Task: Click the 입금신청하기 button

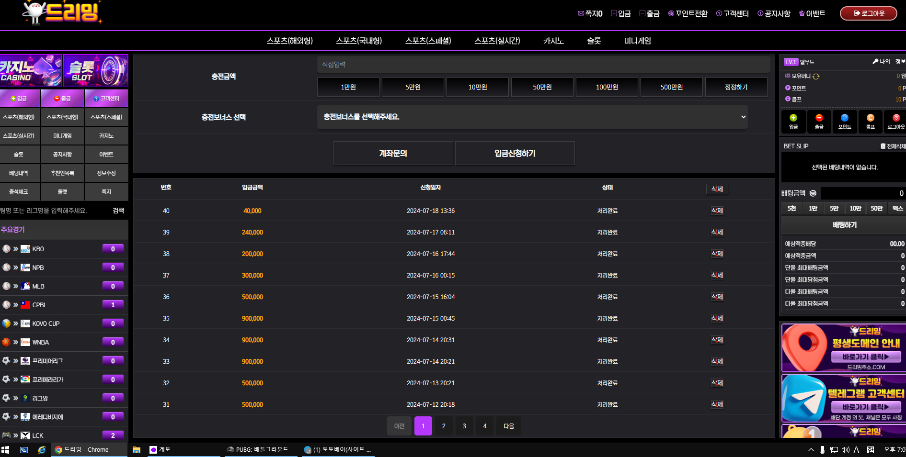Action: tap(515, 153)
